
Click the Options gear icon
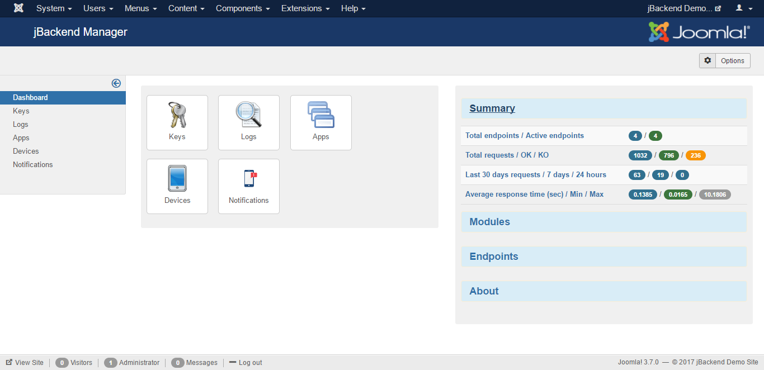tap(708, 60)
